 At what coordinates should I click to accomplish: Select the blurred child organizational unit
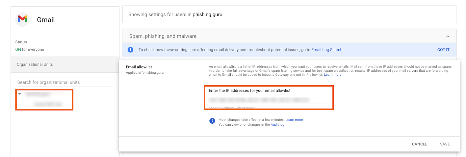(48, 104)
